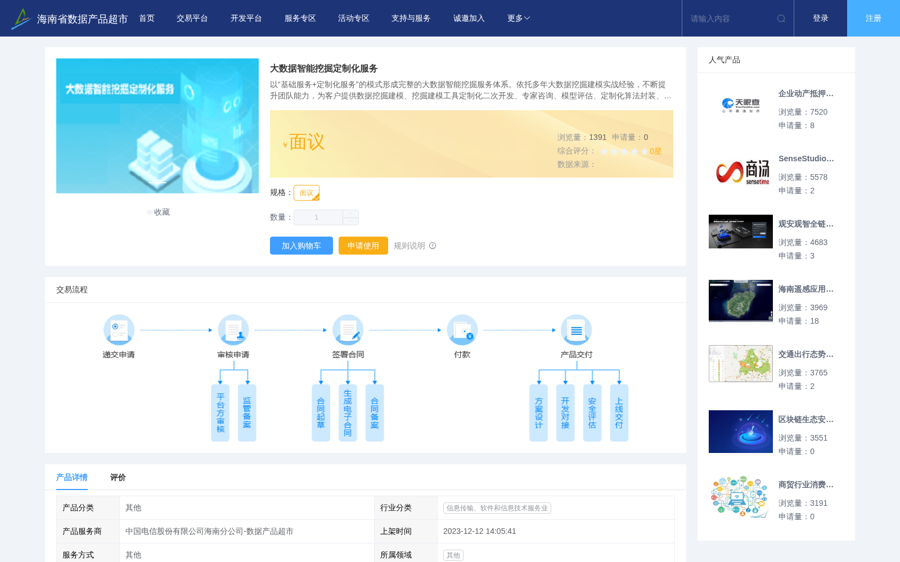Open the 区块链生态安 thumbnail

[x=741, y=432]
